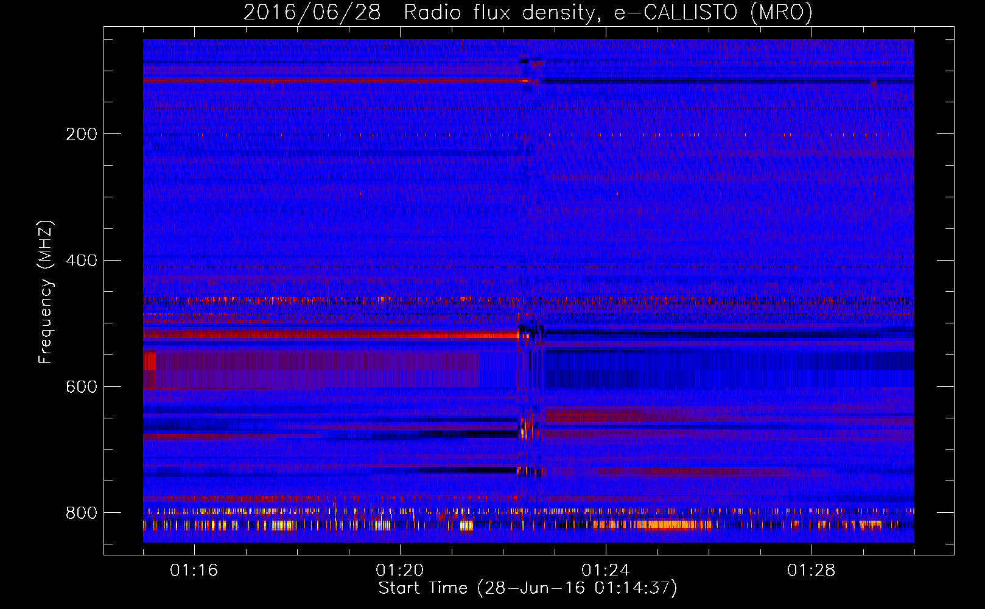Click the 'Frequency (MHZ)' axis label
The width and height of the screenshot is (985, 609).
46,292
